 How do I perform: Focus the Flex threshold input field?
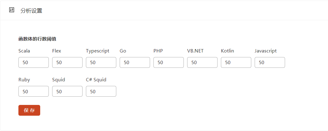(x=67, y=62)
